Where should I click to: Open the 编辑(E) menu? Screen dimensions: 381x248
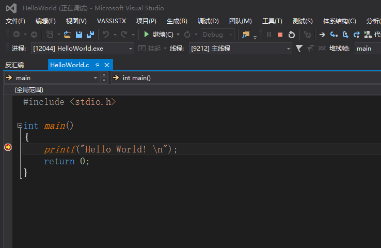pyautogui.click(x=45, y=21)
